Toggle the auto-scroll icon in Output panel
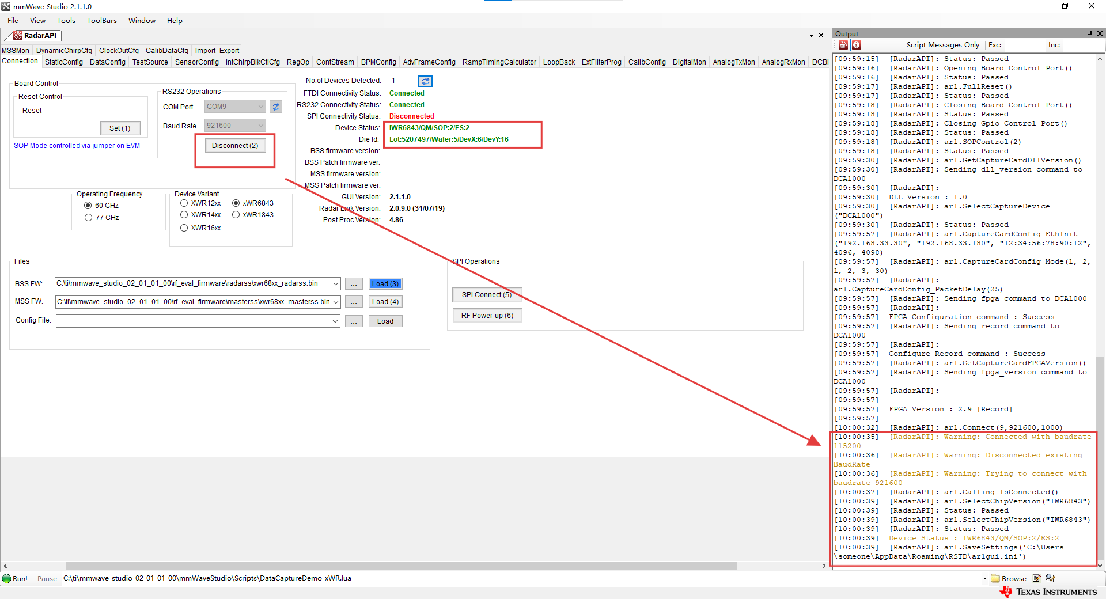This screenshot has height=599, width=1106. [x=857, y=45]
